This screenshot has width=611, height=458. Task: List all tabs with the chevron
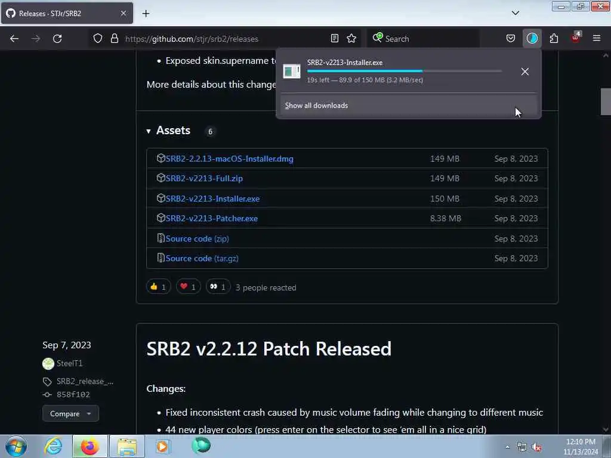515,13
